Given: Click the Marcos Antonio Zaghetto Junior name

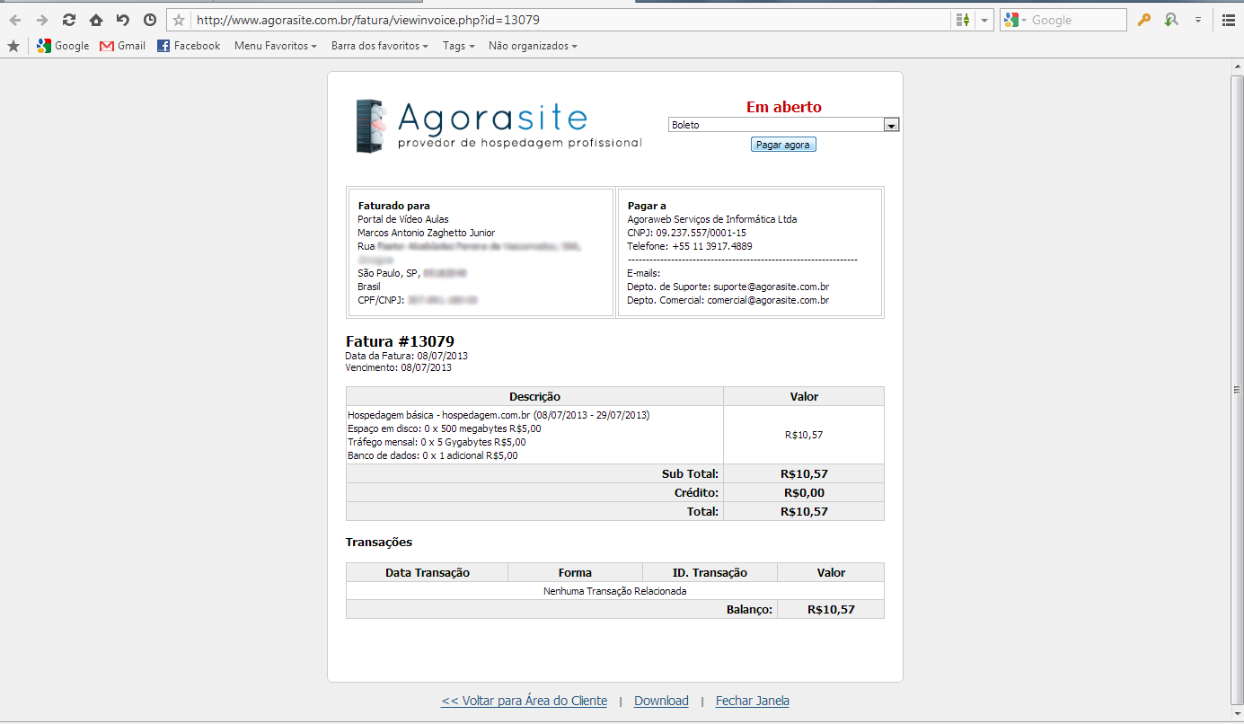Looking at the screenshot, I should (x=426, y=233).
